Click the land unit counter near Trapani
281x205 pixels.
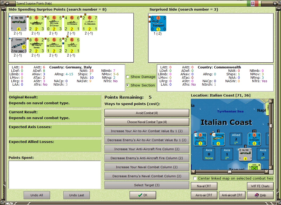tap(254, 167)
